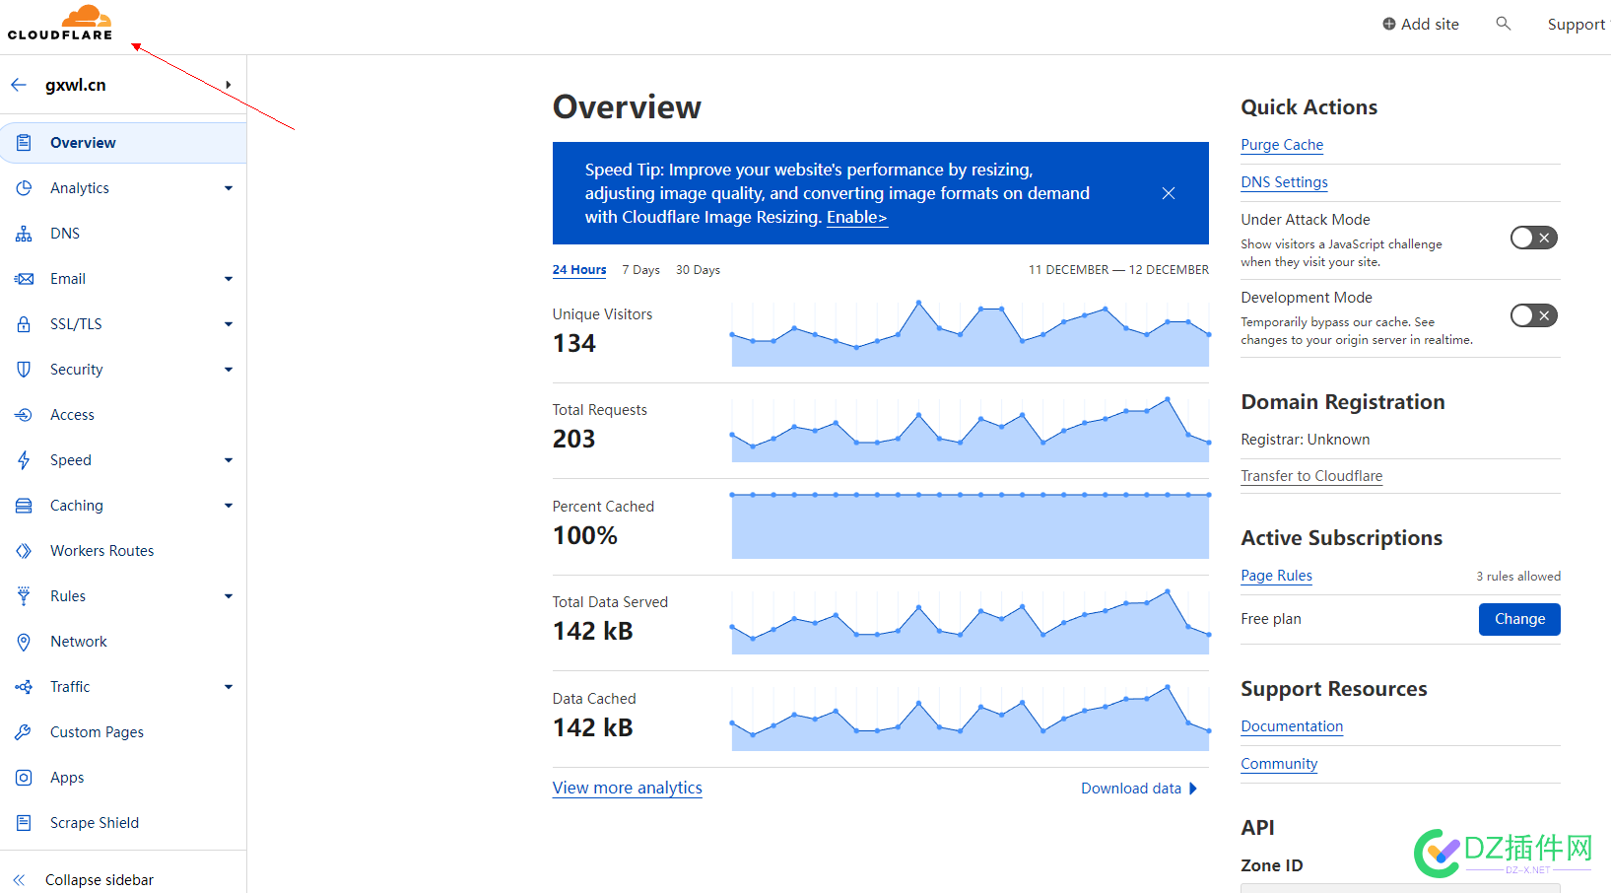The image size is (1611, 893).
Task: Open the Documentation link
Action: click(1292, 726)
